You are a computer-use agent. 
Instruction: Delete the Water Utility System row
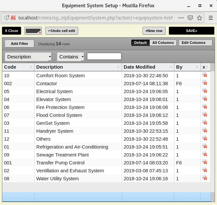205,178
